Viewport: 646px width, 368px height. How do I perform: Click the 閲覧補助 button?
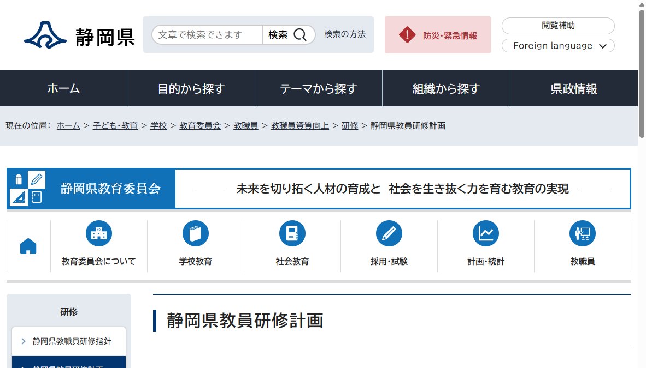[x=558, y=26]
